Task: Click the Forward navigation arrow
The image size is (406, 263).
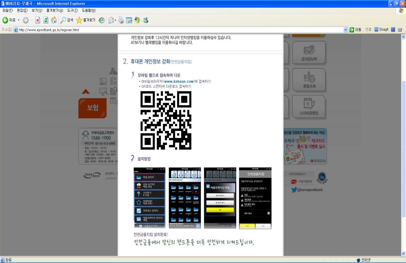Action: [x=26, y=20]
